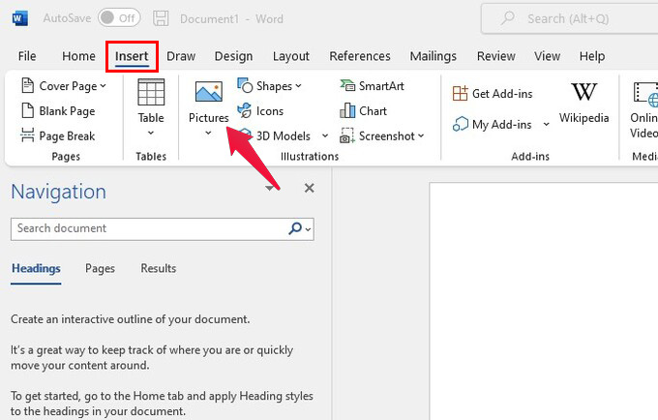Click the Word application logo icon
The image size is (658, 420).
point(19,18)
